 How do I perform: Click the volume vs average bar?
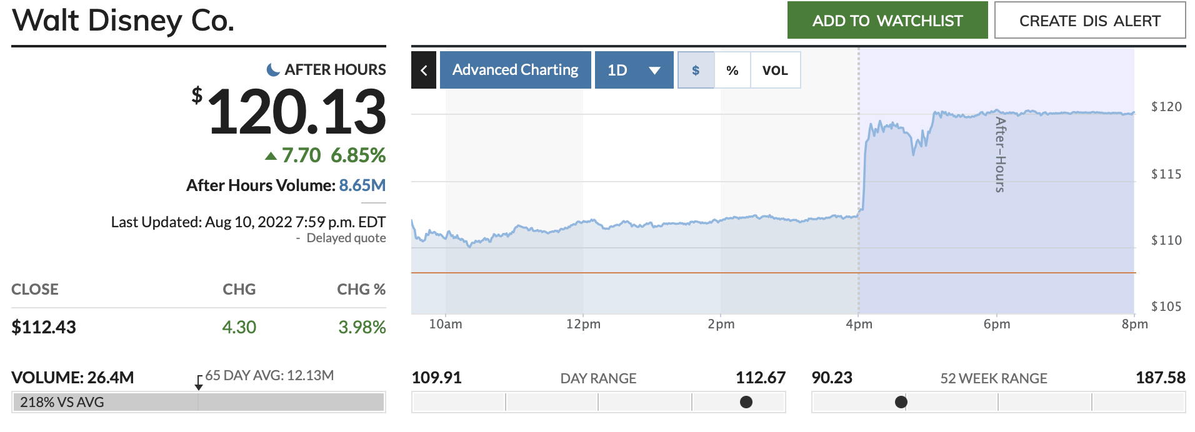[x=197, y=402]
